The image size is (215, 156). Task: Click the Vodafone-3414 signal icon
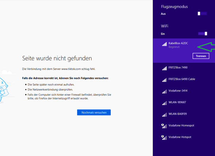[164, 92]
